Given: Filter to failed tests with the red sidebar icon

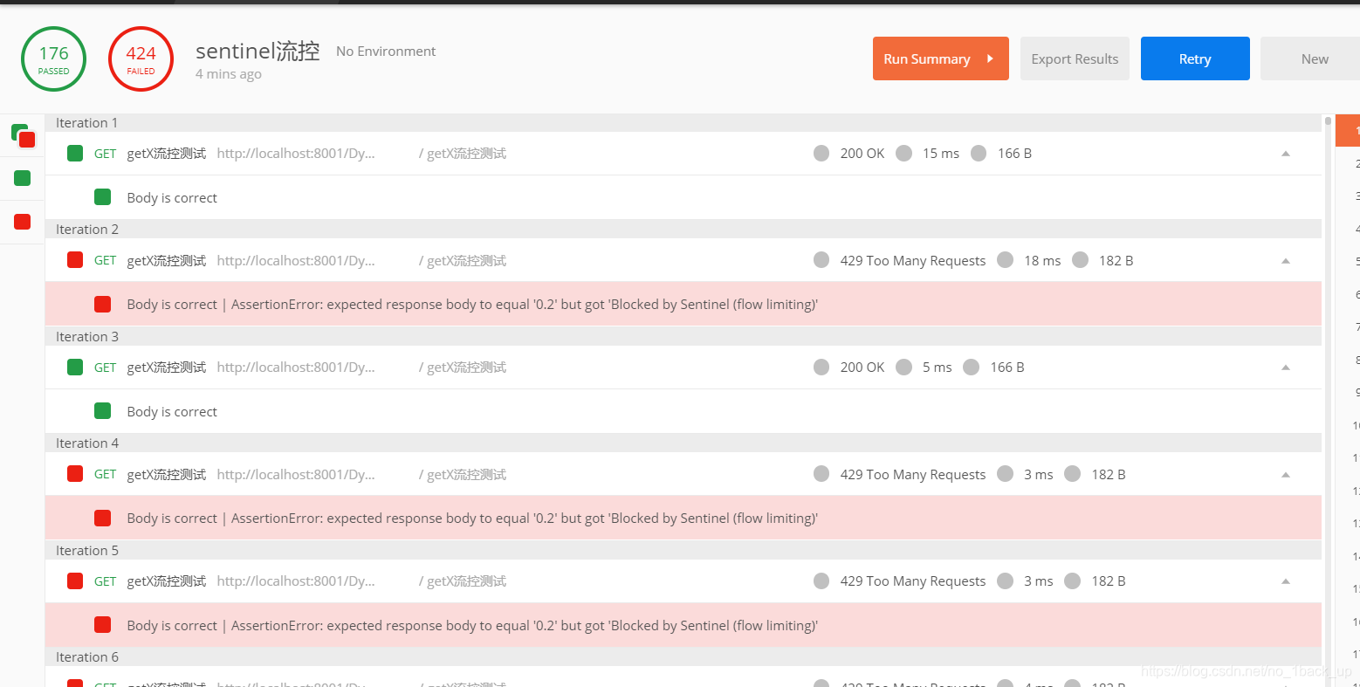Looking at the screenshot, I should coord(23,222).
